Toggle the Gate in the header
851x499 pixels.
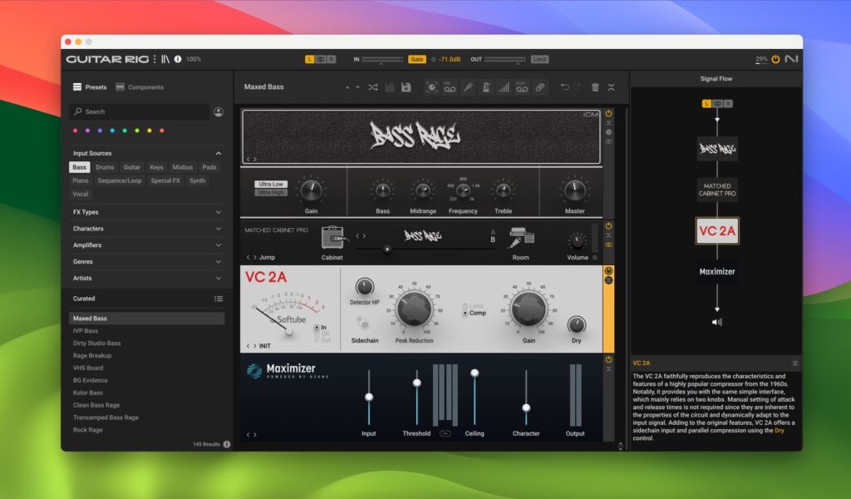pos(416,59)
